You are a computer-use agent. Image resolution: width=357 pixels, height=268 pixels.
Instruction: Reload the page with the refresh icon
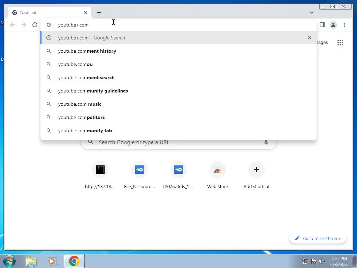pos(35,25)
